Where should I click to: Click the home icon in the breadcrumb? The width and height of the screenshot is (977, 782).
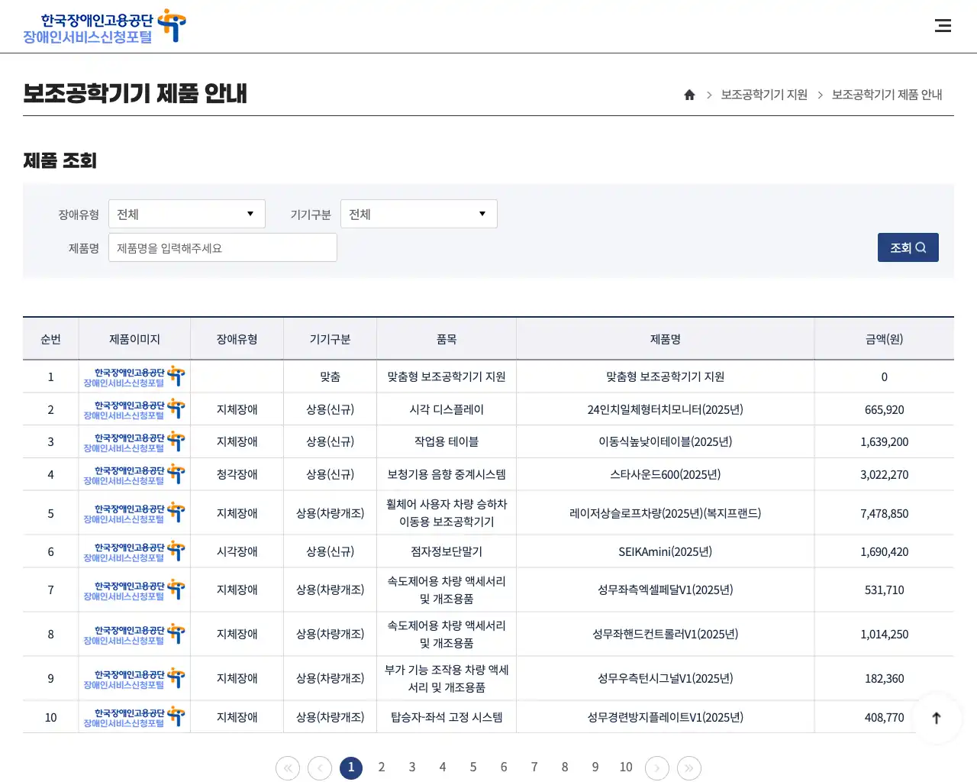tap(689, 94)
